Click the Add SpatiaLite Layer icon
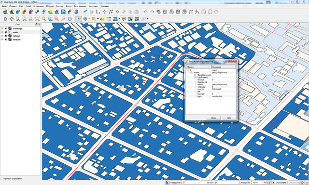This screenshot has width=309, height=185. pyautogui.click(x=25, y=12)
